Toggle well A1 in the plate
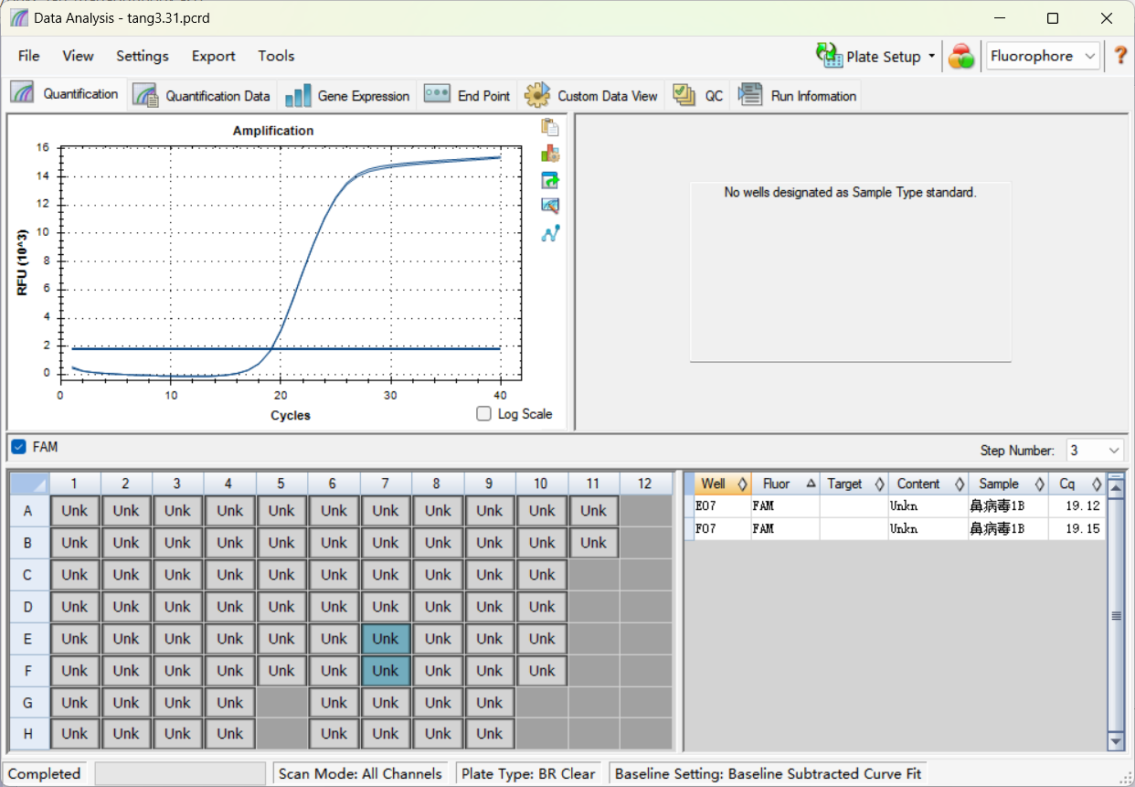 75,511
